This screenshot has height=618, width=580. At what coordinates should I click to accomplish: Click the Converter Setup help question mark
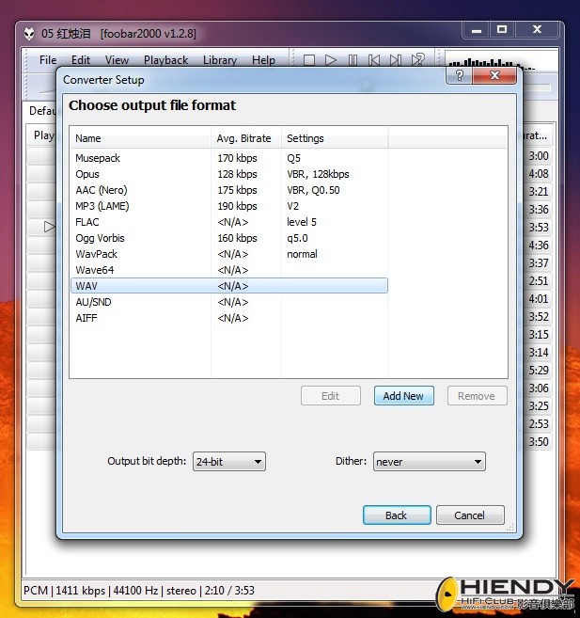(x=460, y=76)
